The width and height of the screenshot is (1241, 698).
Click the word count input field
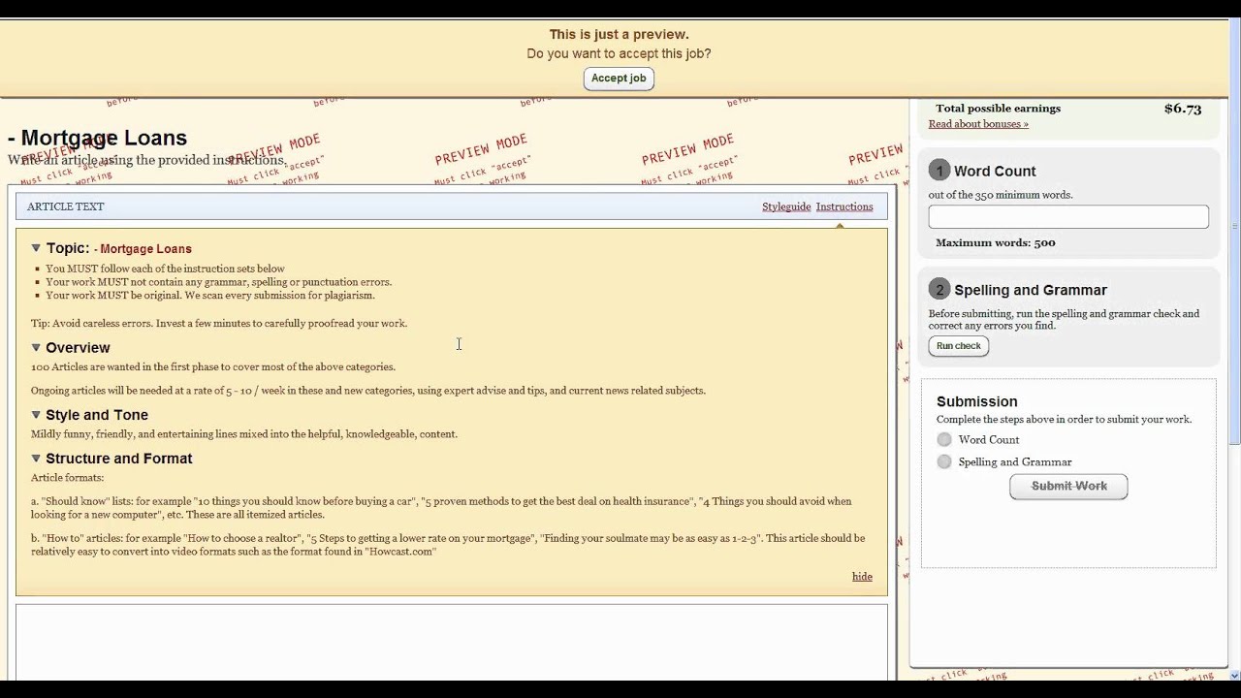pos(1068,216)
